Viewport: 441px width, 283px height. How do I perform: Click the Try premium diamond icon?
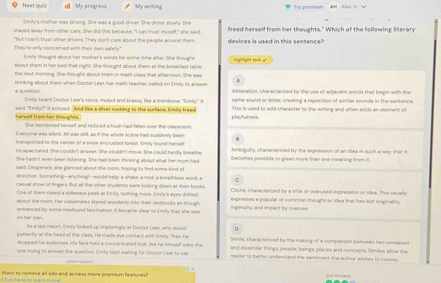pyautogui.click(x=288, y=7)
